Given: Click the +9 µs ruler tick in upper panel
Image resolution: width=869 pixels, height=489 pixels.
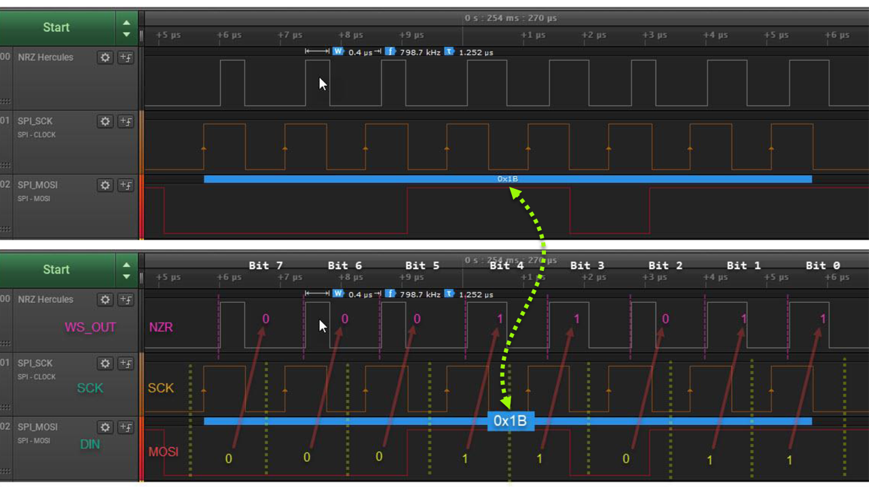Looking at the screenshot, I should pyautogui.click(x=411, y=35).
